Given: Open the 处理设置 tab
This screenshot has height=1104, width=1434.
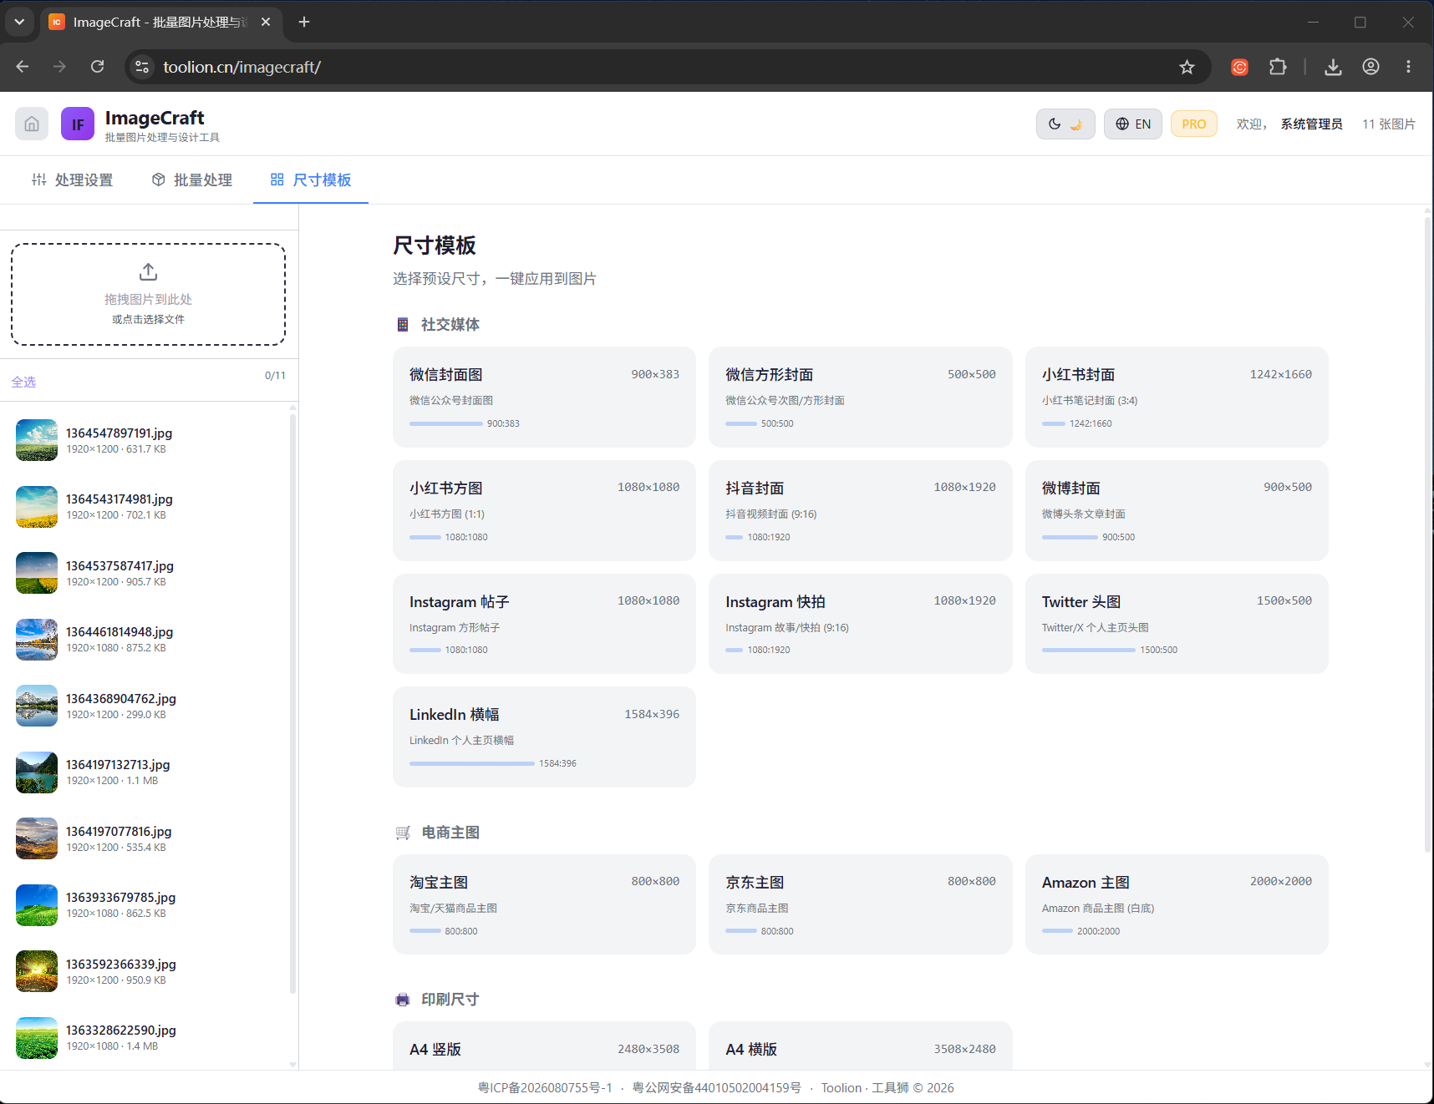Looking at the screenshot, I should click(x=72, y=180).
